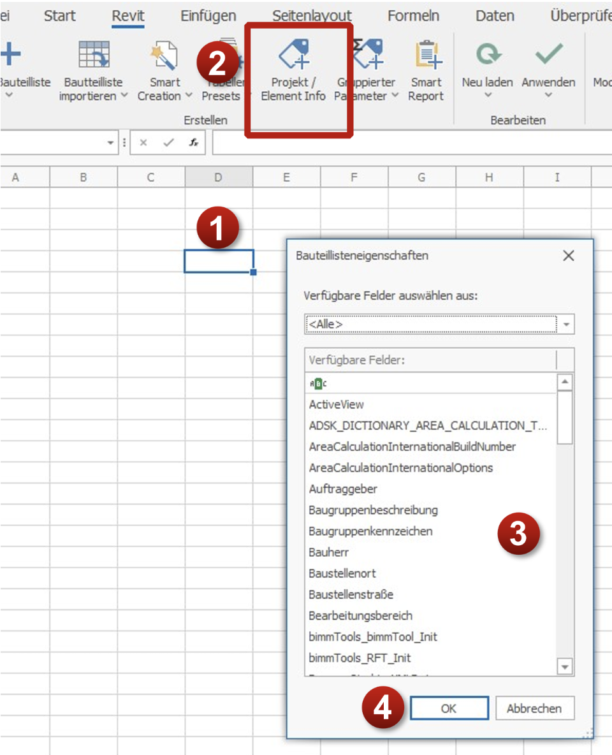Click the Neu laden refresh icon

click(488, 54)
